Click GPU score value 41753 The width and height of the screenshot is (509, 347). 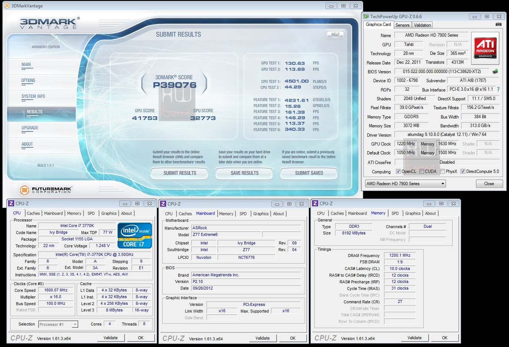click(x=145, y=118)
